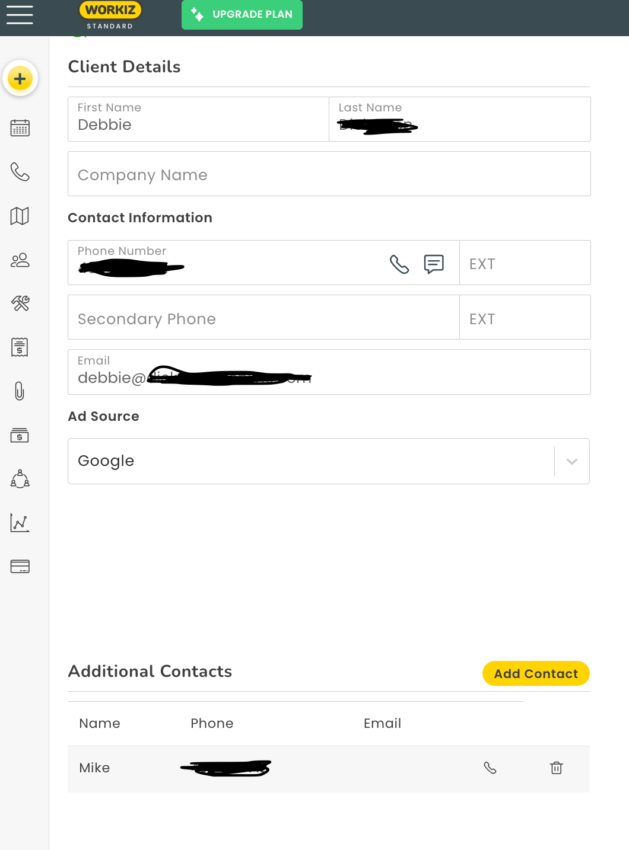
Task: Click the Secondary Phone field
Action: (x=263, y=318)
